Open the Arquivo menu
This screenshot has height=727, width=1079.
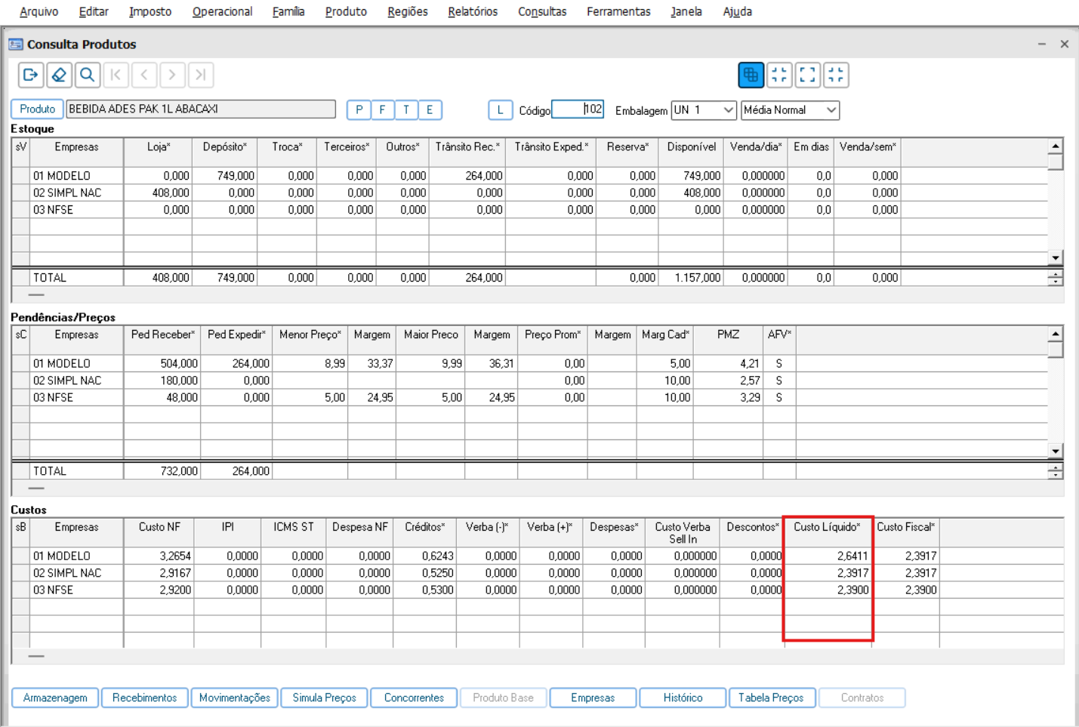coord(39,11)
